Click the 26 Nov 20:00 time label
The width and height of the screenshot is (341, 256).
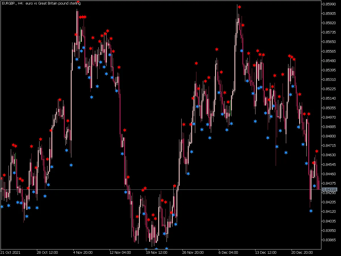click(193, 252)
